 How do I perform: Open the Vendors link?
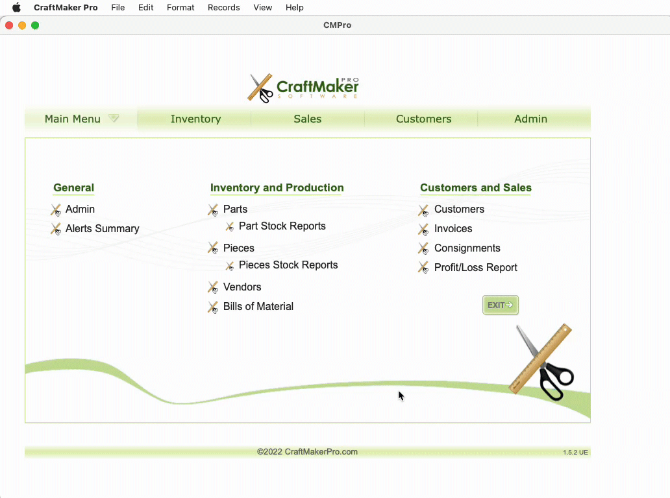(242, 287)
